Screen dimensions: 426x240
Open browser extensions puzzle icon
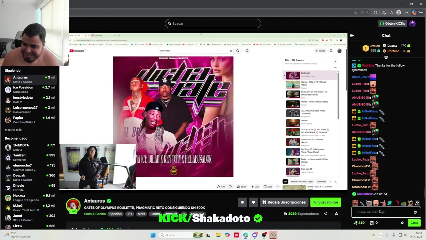(x=375, y=13)
